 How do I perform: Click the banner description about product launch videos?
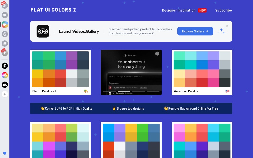(x=140, y=31)
